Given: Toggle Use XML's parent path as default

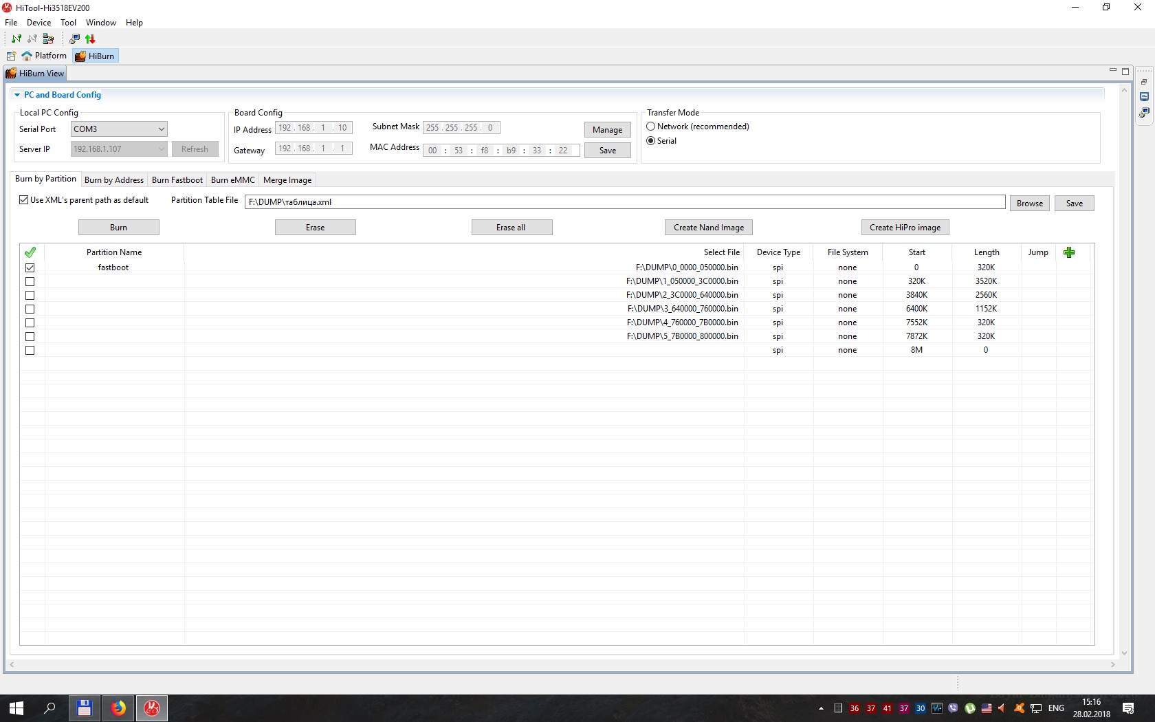Looking at the screenshot, I should (24, 200).
